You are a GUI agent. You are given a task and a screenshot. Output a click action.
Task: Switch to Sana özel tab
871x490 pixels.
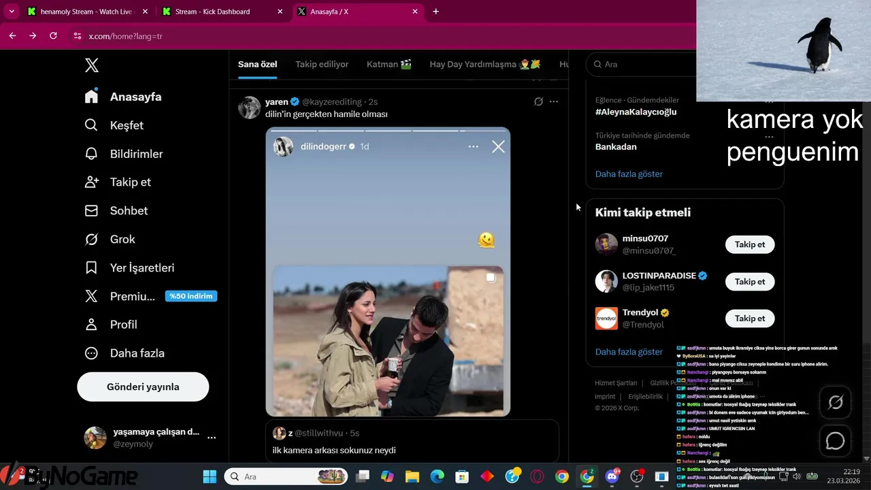(257, 64)
